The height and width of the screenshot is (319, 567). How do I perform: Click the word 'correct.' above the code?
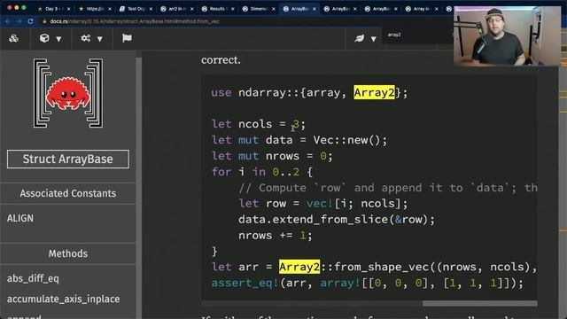[x=221, y=60]
